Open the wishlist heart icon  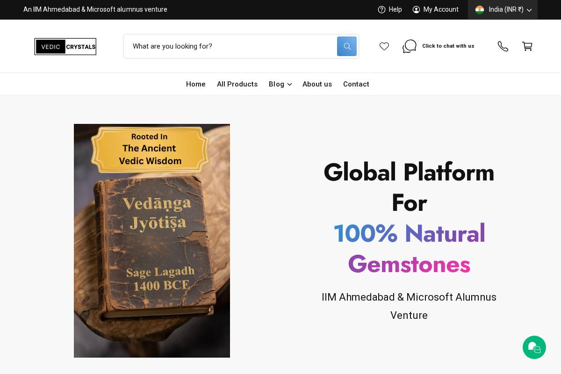tap(384, 46)
